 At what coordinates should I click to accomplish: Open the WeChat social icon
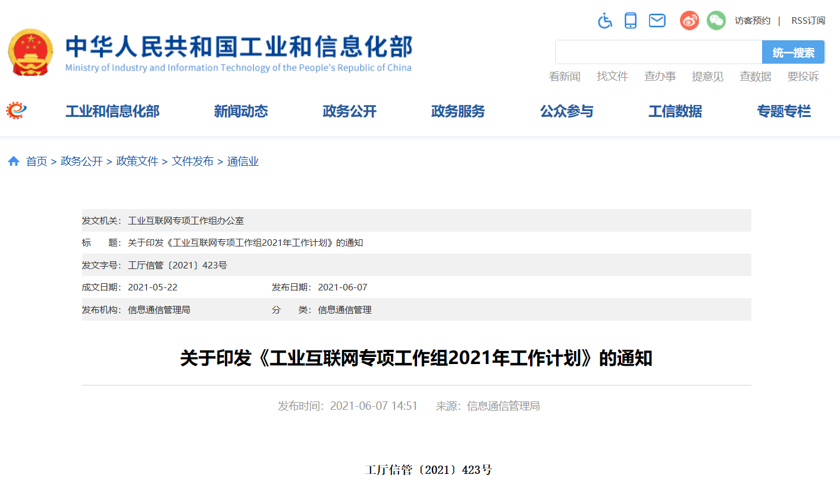[x=716, y=21]
